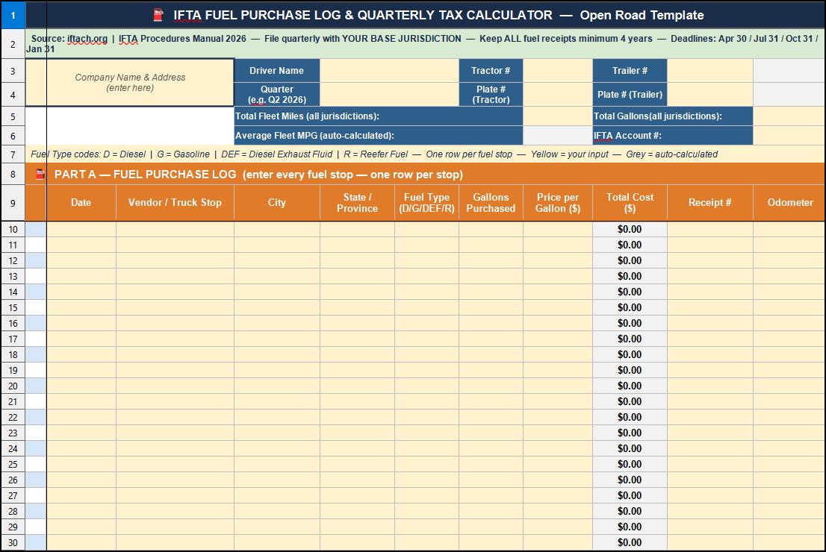Click the State / Province cell in row 13
The image size is (826, 552).
tap(357, 276)
